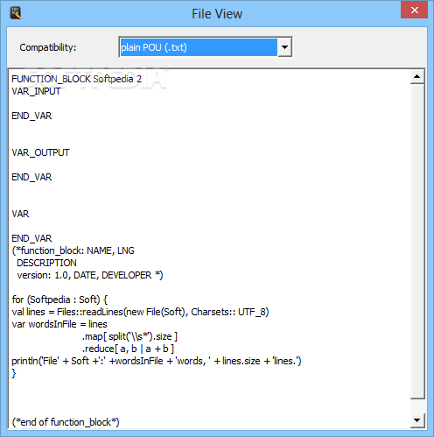Click the 'VAR_INPUT' line

click(36, 91)
